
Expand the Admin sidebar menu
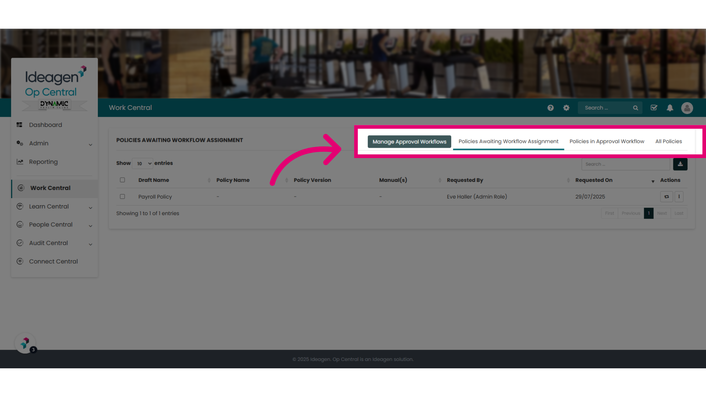pyautogui.click(x=54, y=143)
